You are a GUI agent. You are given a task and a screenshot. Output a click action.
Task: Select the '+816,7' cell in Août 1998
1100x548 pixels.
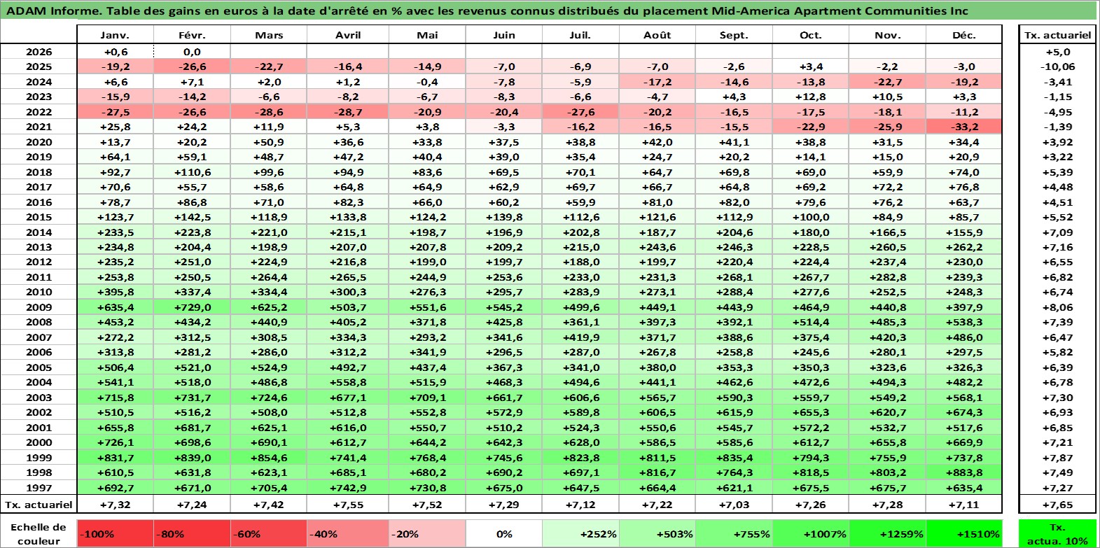click(x=657, y=472)
